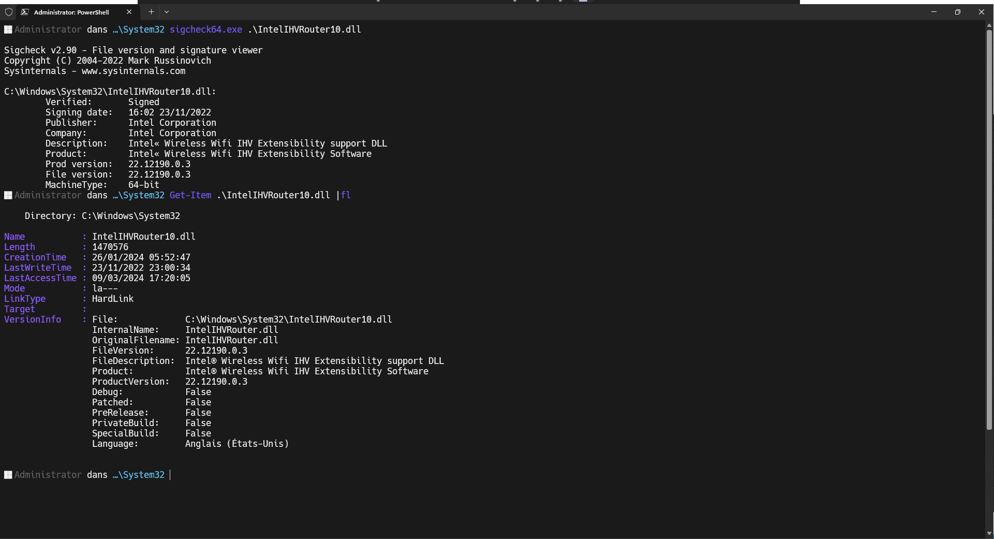Click the Windows logo in the last prompt
The height and width of the screenshot is (539, 994).
click(8, 475)
